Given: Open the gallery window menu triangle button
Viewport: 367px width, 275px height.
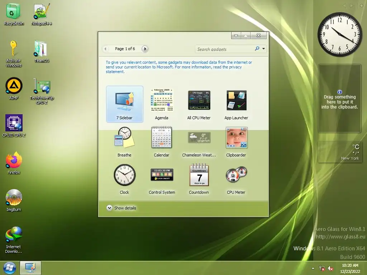Looking at the screenshot, I should click(x=236, y=35).
